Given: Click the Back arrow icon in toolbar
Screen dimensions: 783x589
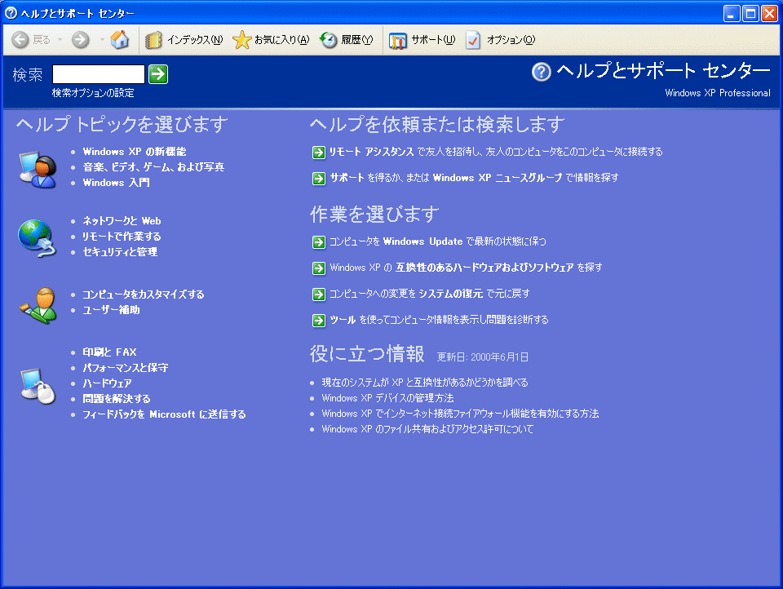Looking at the screenshot, I should [20, 39].
